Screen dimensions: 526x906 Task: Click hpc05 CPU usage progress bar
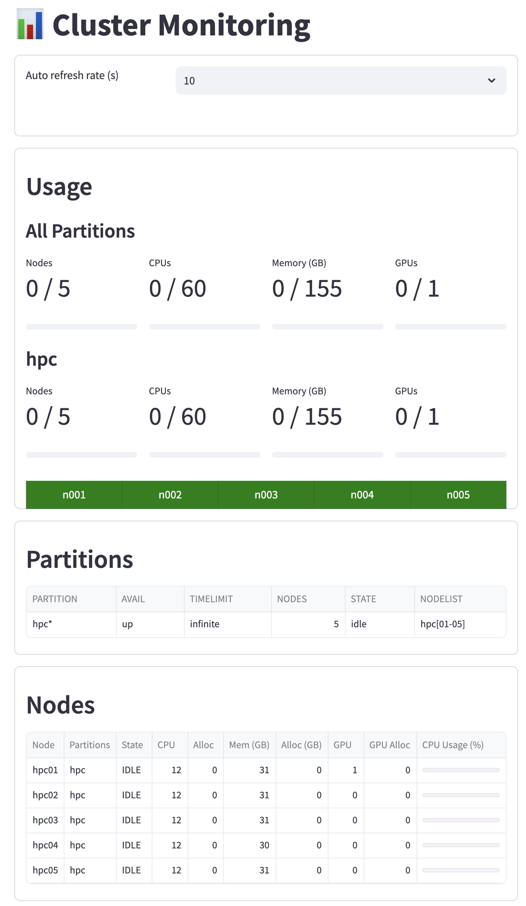coord(460,871)
